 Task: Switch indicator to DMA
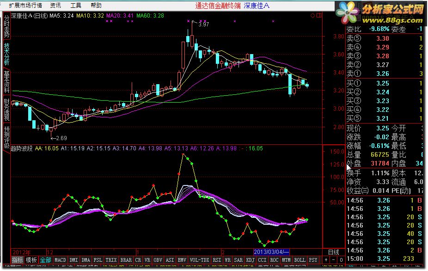click(x=86, y=260)
